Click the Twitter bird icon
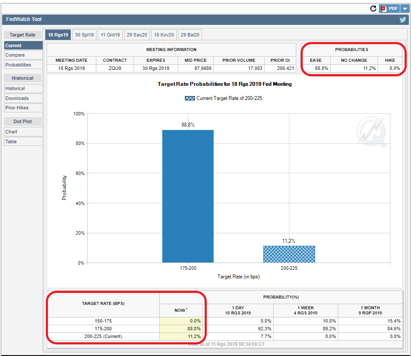This screenshot has height=356, width=411. point(402,20)
